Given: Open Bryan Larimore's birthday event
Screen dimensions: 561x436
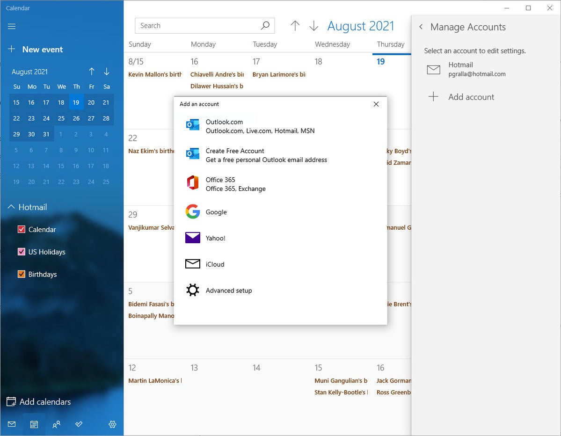Looking at the screenshot, I should (279, 74).
